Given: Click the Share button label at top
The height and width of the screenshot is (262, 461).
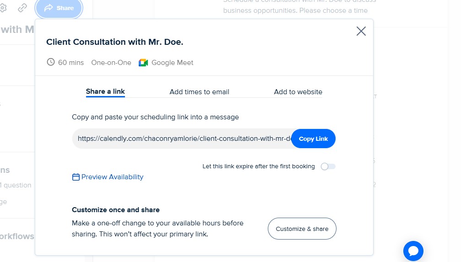Looking at the screenshot, I should (x=65, y=8).
